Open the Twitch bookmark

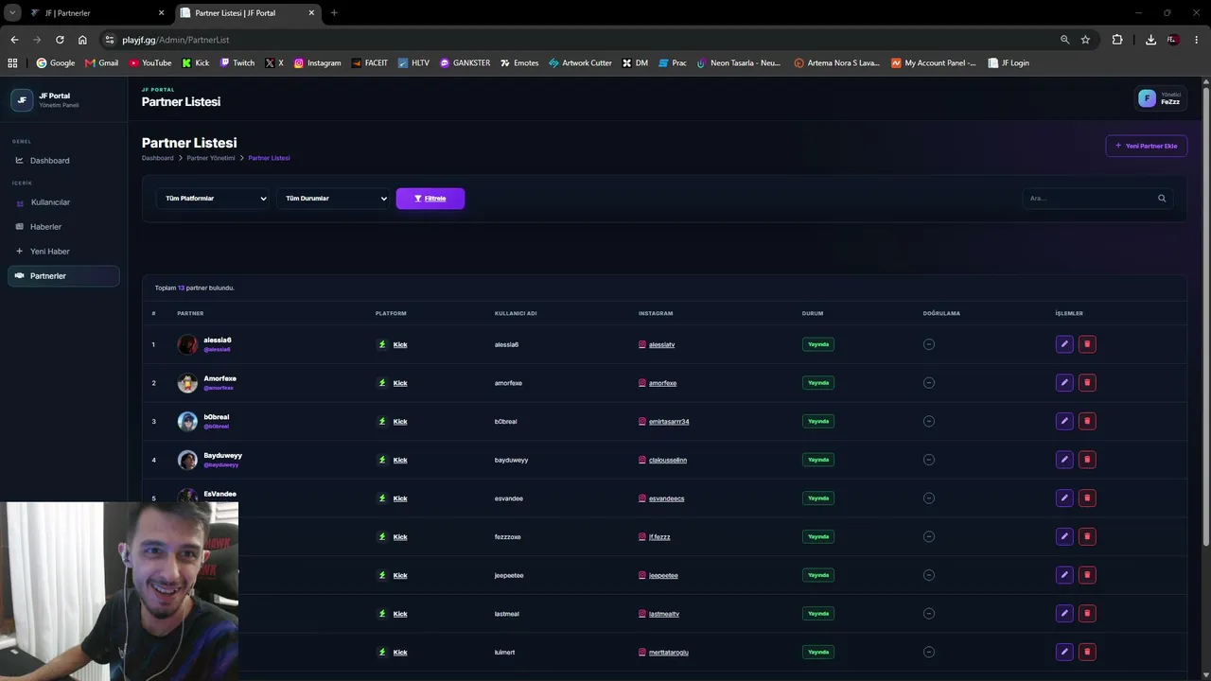[x=237, y=63]
